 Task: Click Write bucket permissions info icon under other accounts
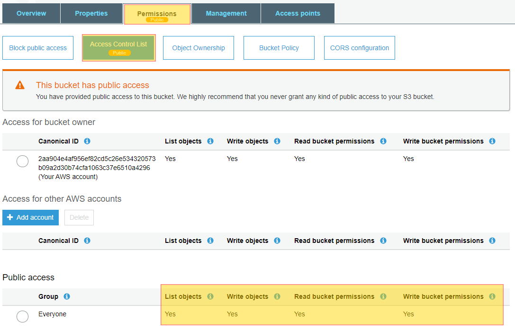492,241
